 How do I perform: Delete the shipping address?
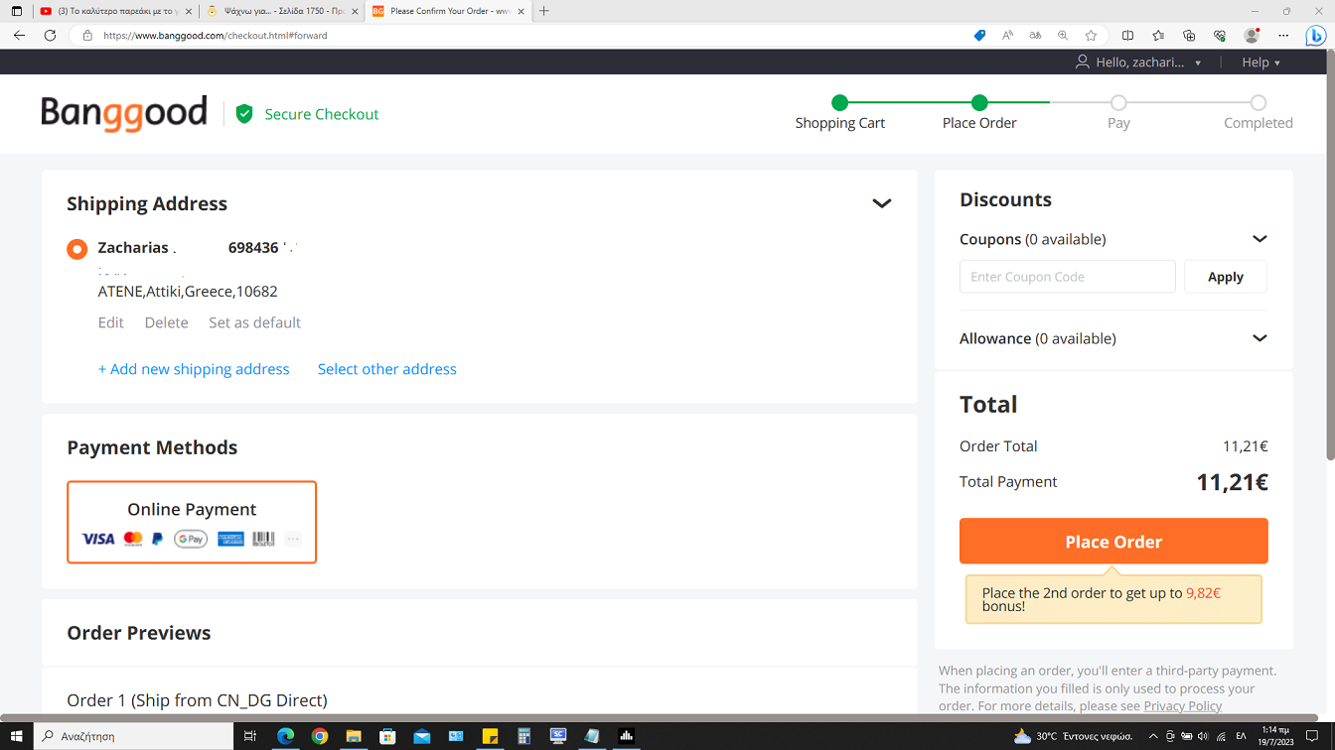(166, 322)
